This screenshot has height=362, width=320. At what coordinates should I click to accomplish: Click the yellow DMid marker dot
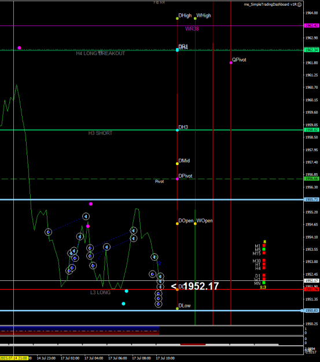coord(177,164)
